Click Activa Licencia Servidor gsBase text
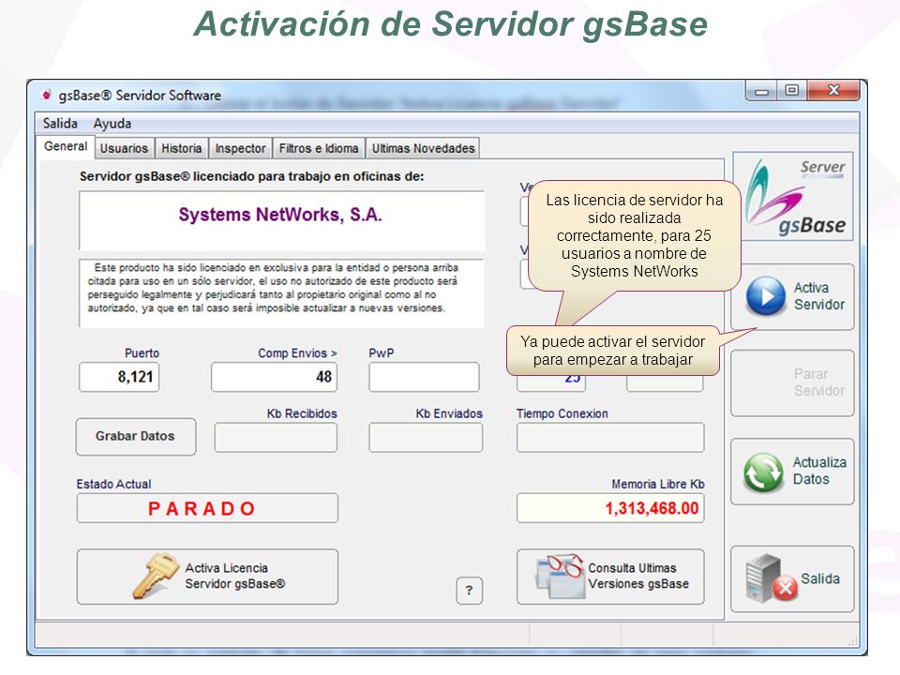This screenshot has width=900, height=675. pos(234,576)
